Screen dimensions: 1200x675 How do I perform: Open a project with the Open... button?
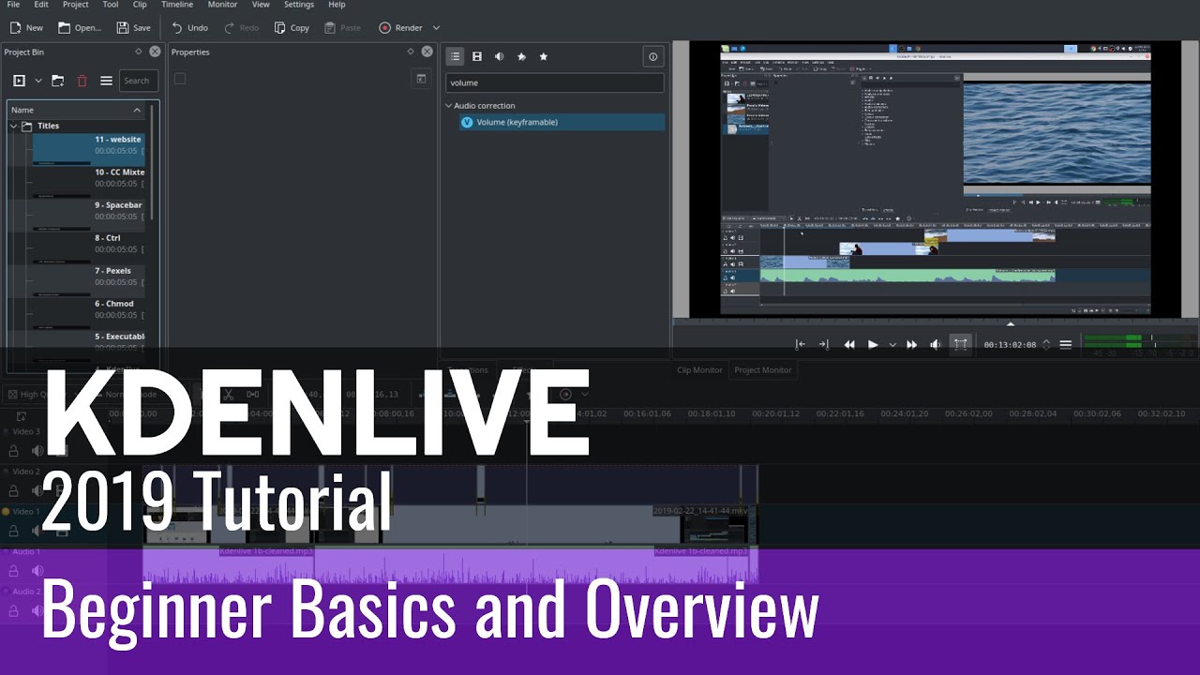coord(79,28)
